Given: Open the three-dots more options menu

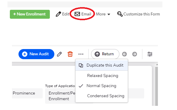Looking at the screenshot, I should point(81,54).
